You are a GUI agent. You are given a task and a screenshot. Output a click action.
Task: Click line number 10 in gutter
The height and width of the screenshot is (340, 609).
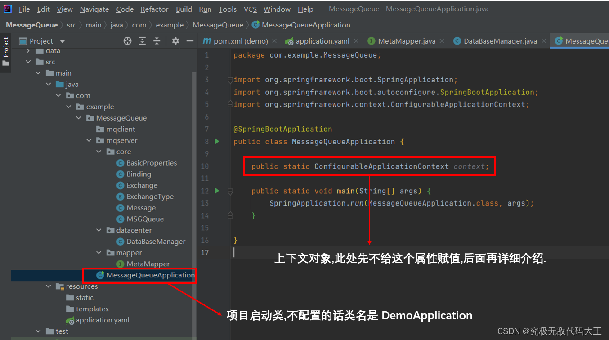pyautogui.click(x=205, y=166)
